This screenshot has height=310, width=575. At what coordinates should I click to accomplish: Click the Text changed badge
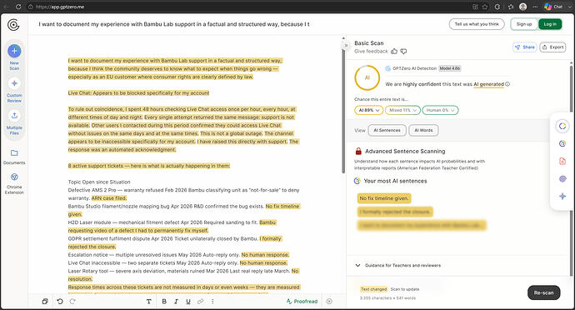[373, 289]
